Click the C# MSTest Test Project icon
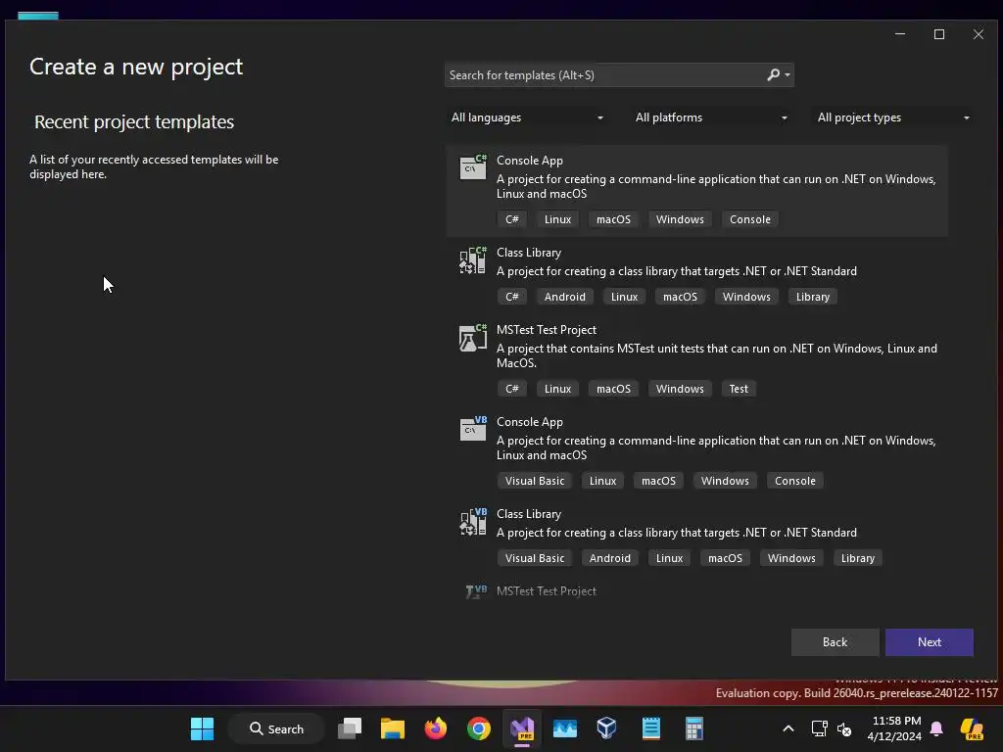Image resolution: width=1003 pixels, height=752 pixels. (x=473, y=337)
